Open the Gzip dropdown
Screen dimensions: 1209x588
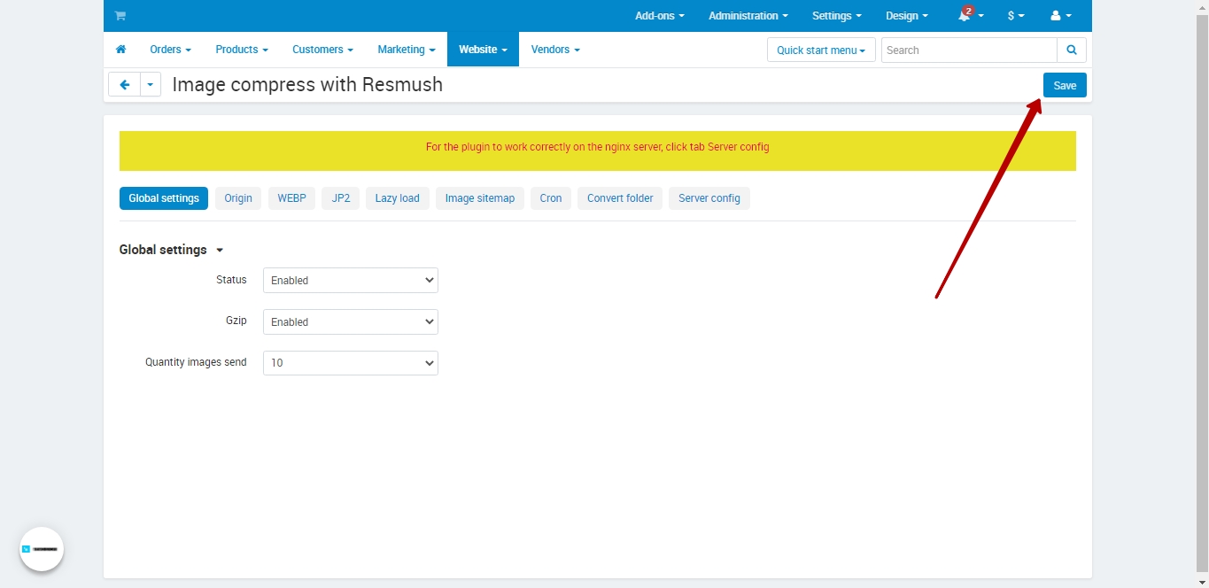351,321
